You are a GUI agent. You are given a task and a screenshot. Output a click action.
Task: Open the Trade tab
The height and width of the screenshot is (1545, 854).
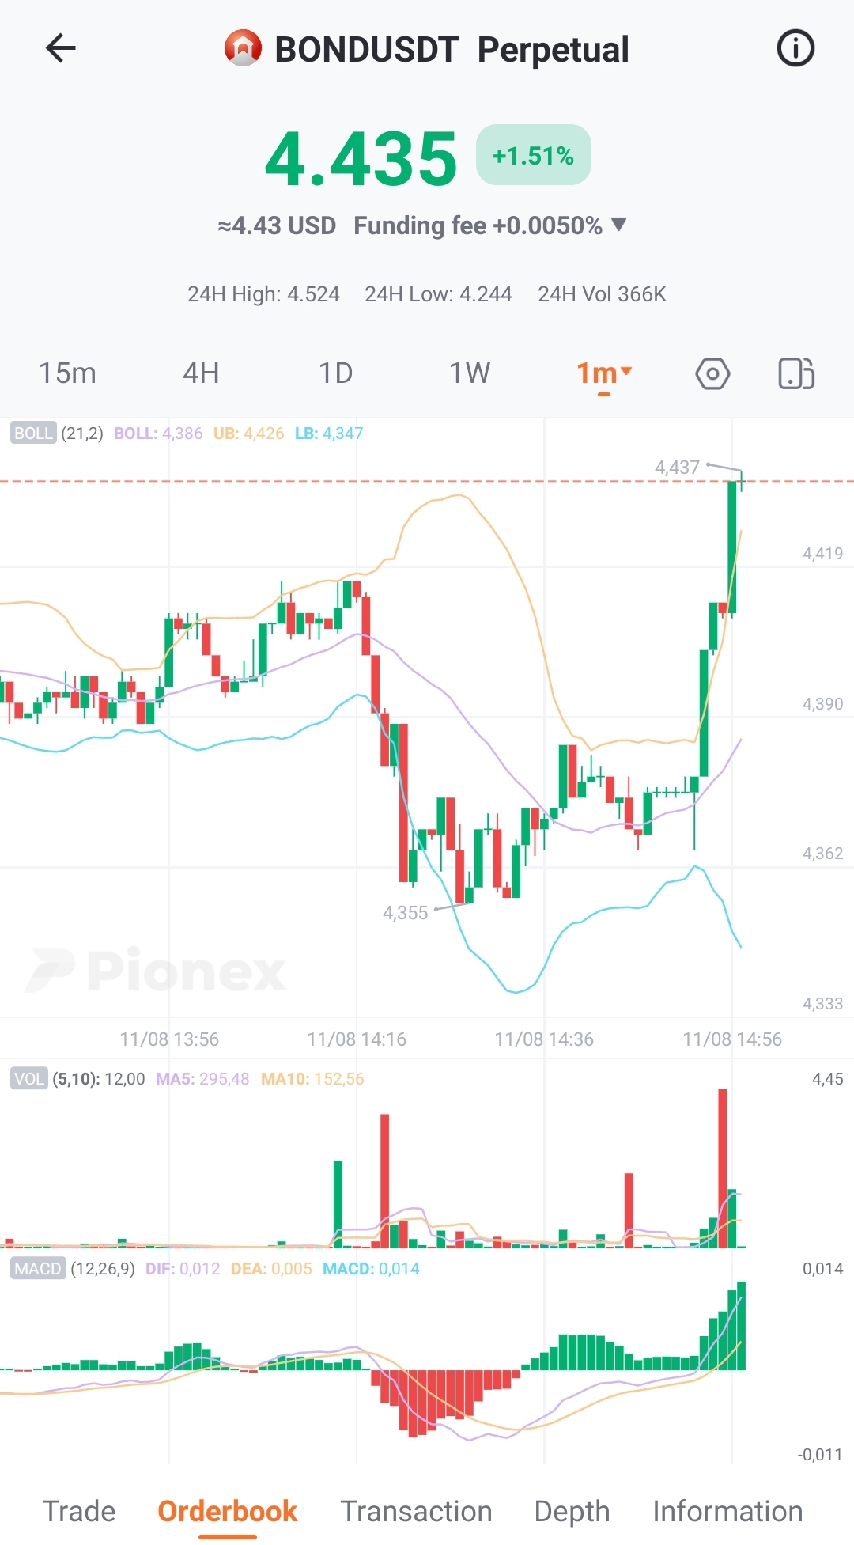point(78,1511)
